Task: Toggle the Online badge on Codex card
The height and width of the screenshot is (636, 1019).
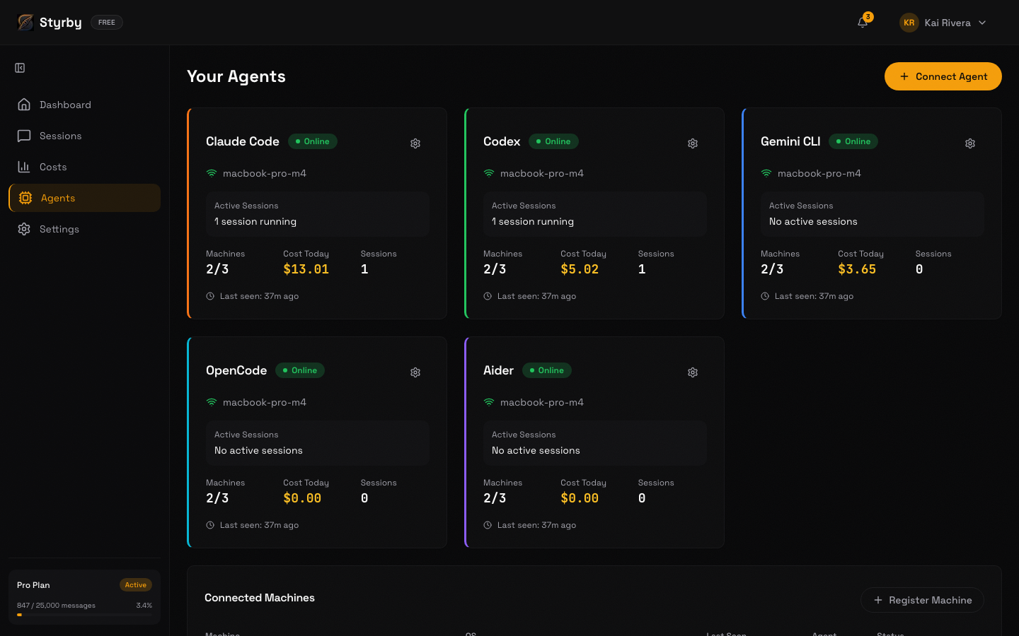Action: [x=553, y=141]
